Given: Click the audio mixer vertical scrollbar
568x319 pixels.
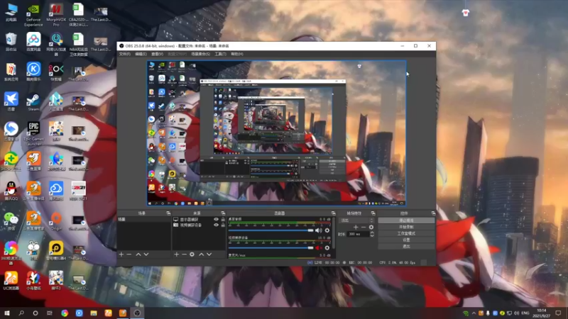Looking at the screenshot, I should pyautogui.click(x=333, y=233).
